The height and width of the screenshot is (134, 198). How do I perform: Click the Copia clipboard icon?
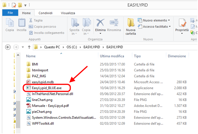(x=10, y=23)
